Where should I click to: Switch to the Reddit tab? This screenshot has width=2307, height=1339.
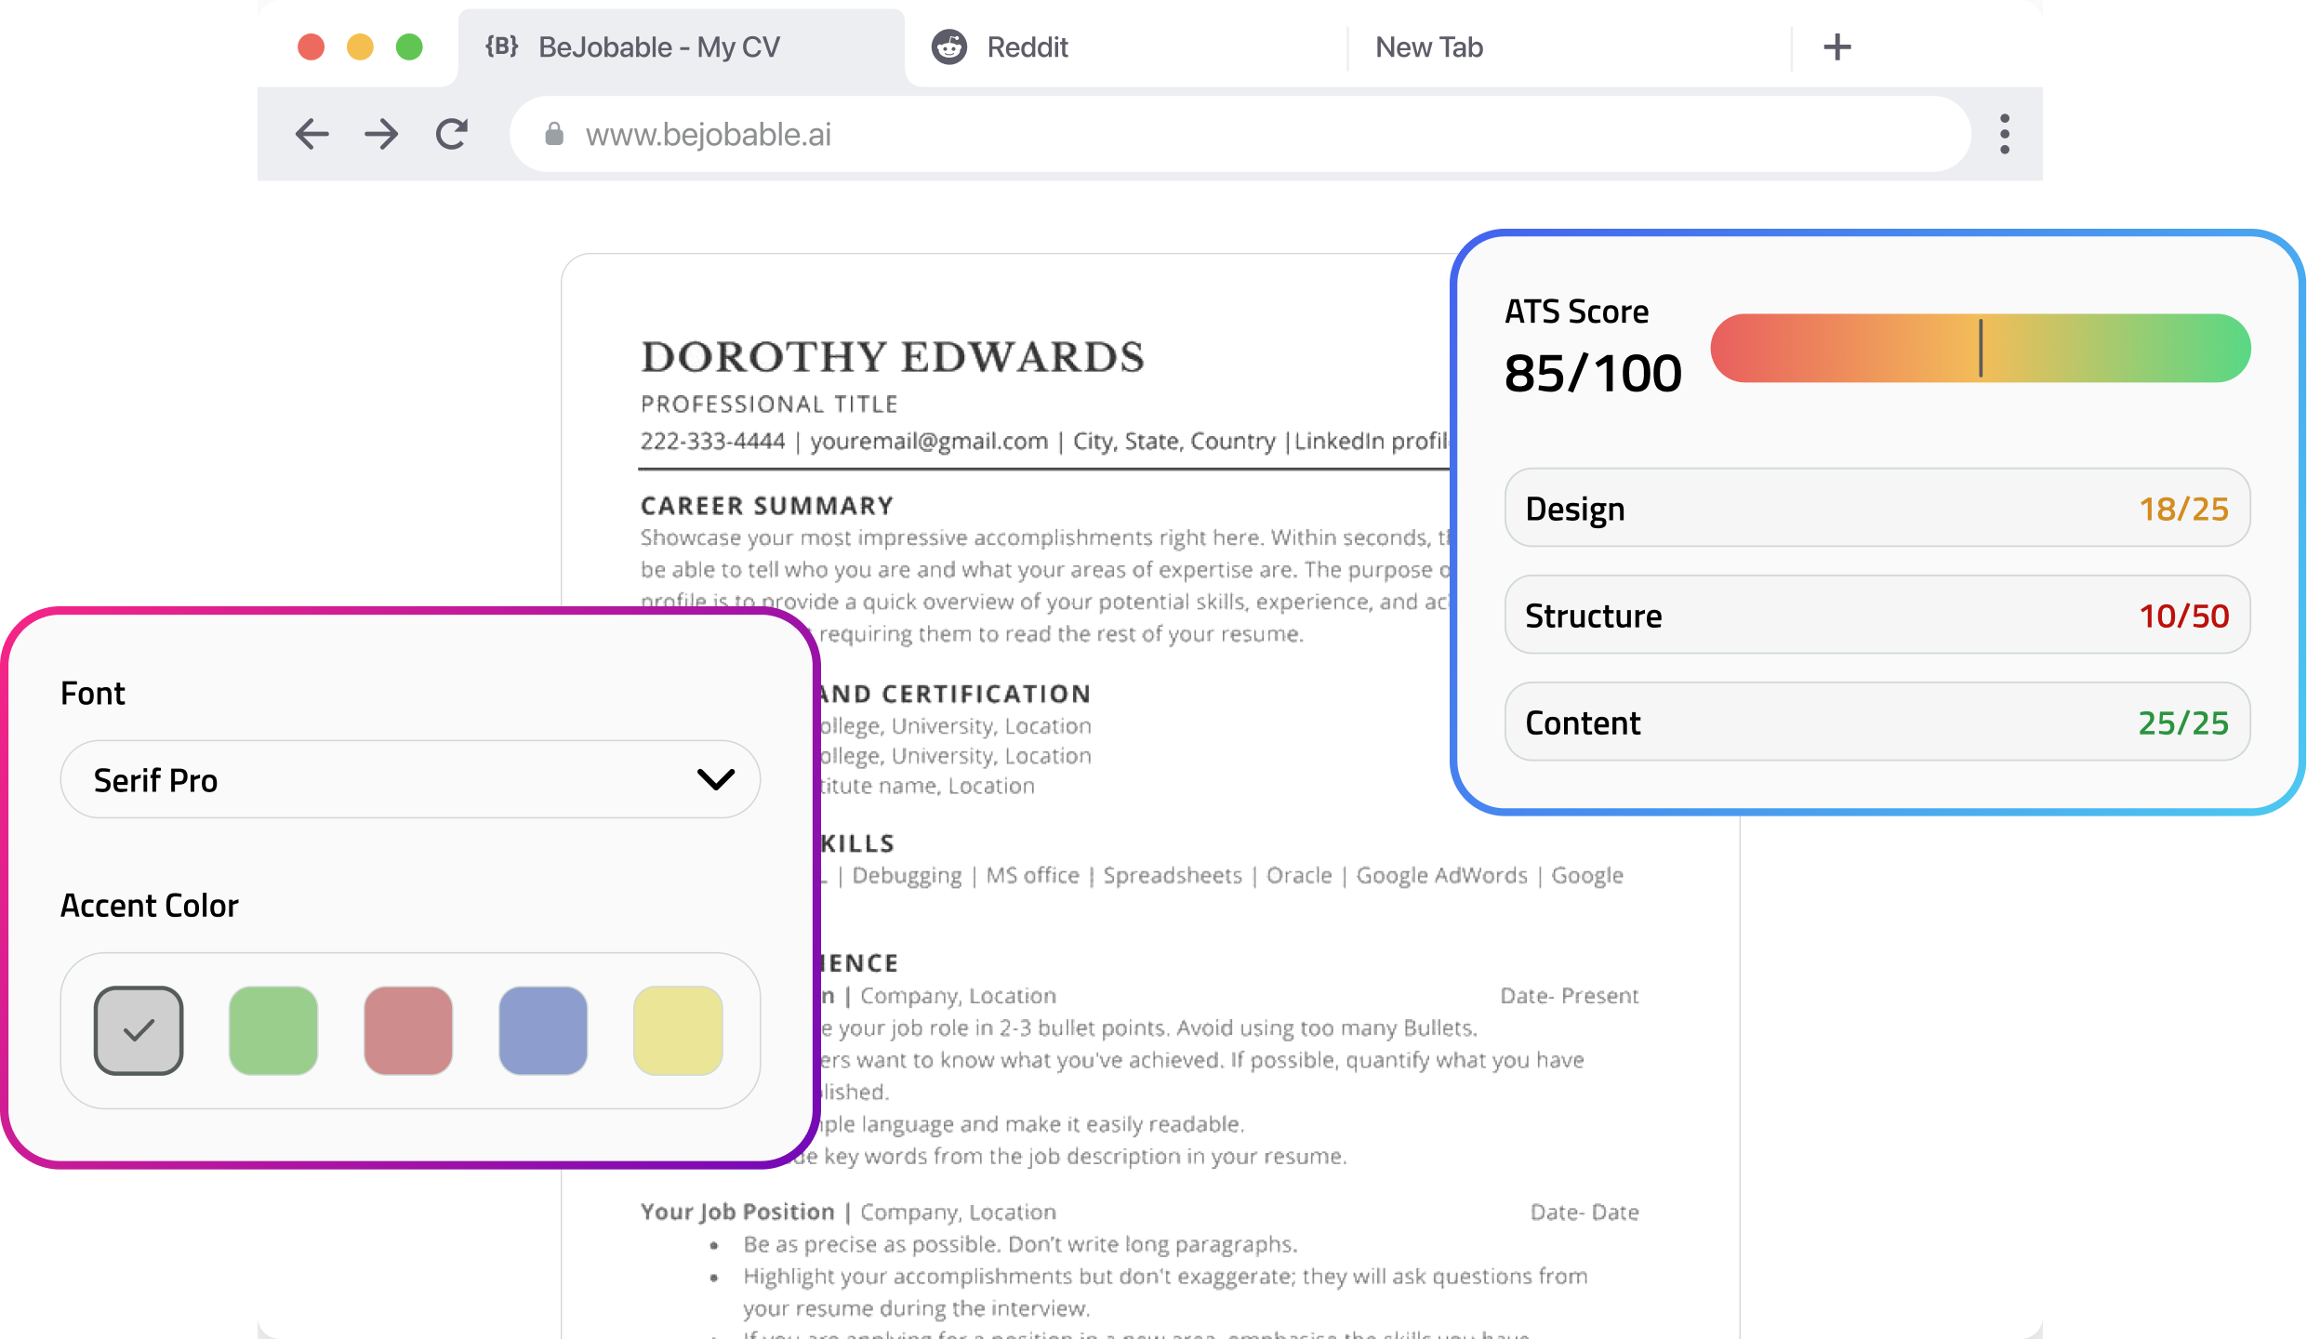tap(1028, 46)
